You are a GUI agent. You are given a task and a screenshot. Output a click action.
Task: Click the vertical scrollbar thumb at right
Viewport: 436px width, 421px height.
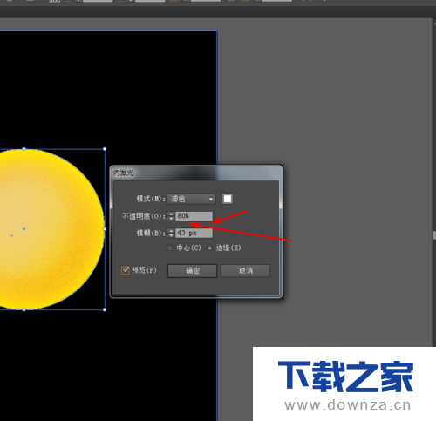click(434, 235)
